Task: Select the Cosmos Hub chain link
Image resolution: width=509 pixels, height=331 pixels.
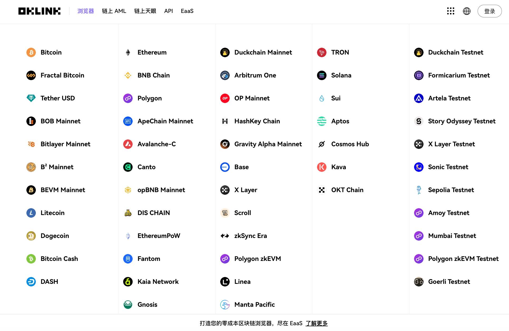Action: pos(350,144)
